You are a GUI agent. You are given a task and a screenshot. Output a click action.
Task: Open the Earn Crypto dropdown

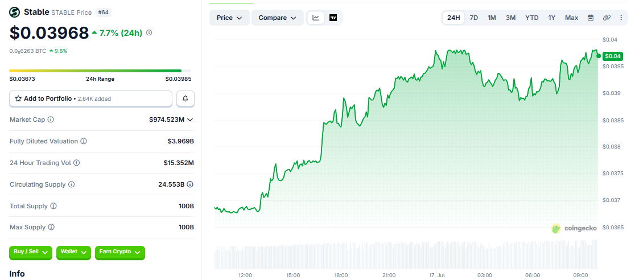pos(120,252)
